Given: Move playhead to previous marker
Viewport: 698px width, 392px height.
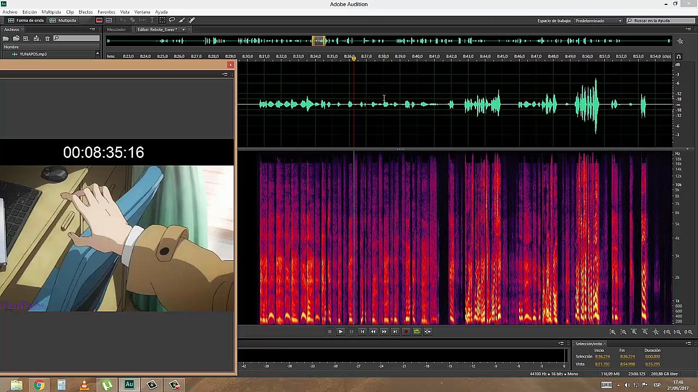Looking at the screenshot, I should pos(362,332).
